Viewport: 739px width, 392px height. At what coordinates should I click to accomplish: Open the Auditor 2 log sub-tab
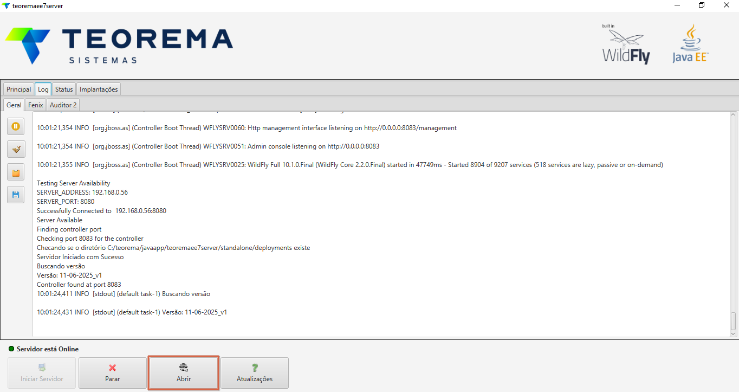[63, 105]
